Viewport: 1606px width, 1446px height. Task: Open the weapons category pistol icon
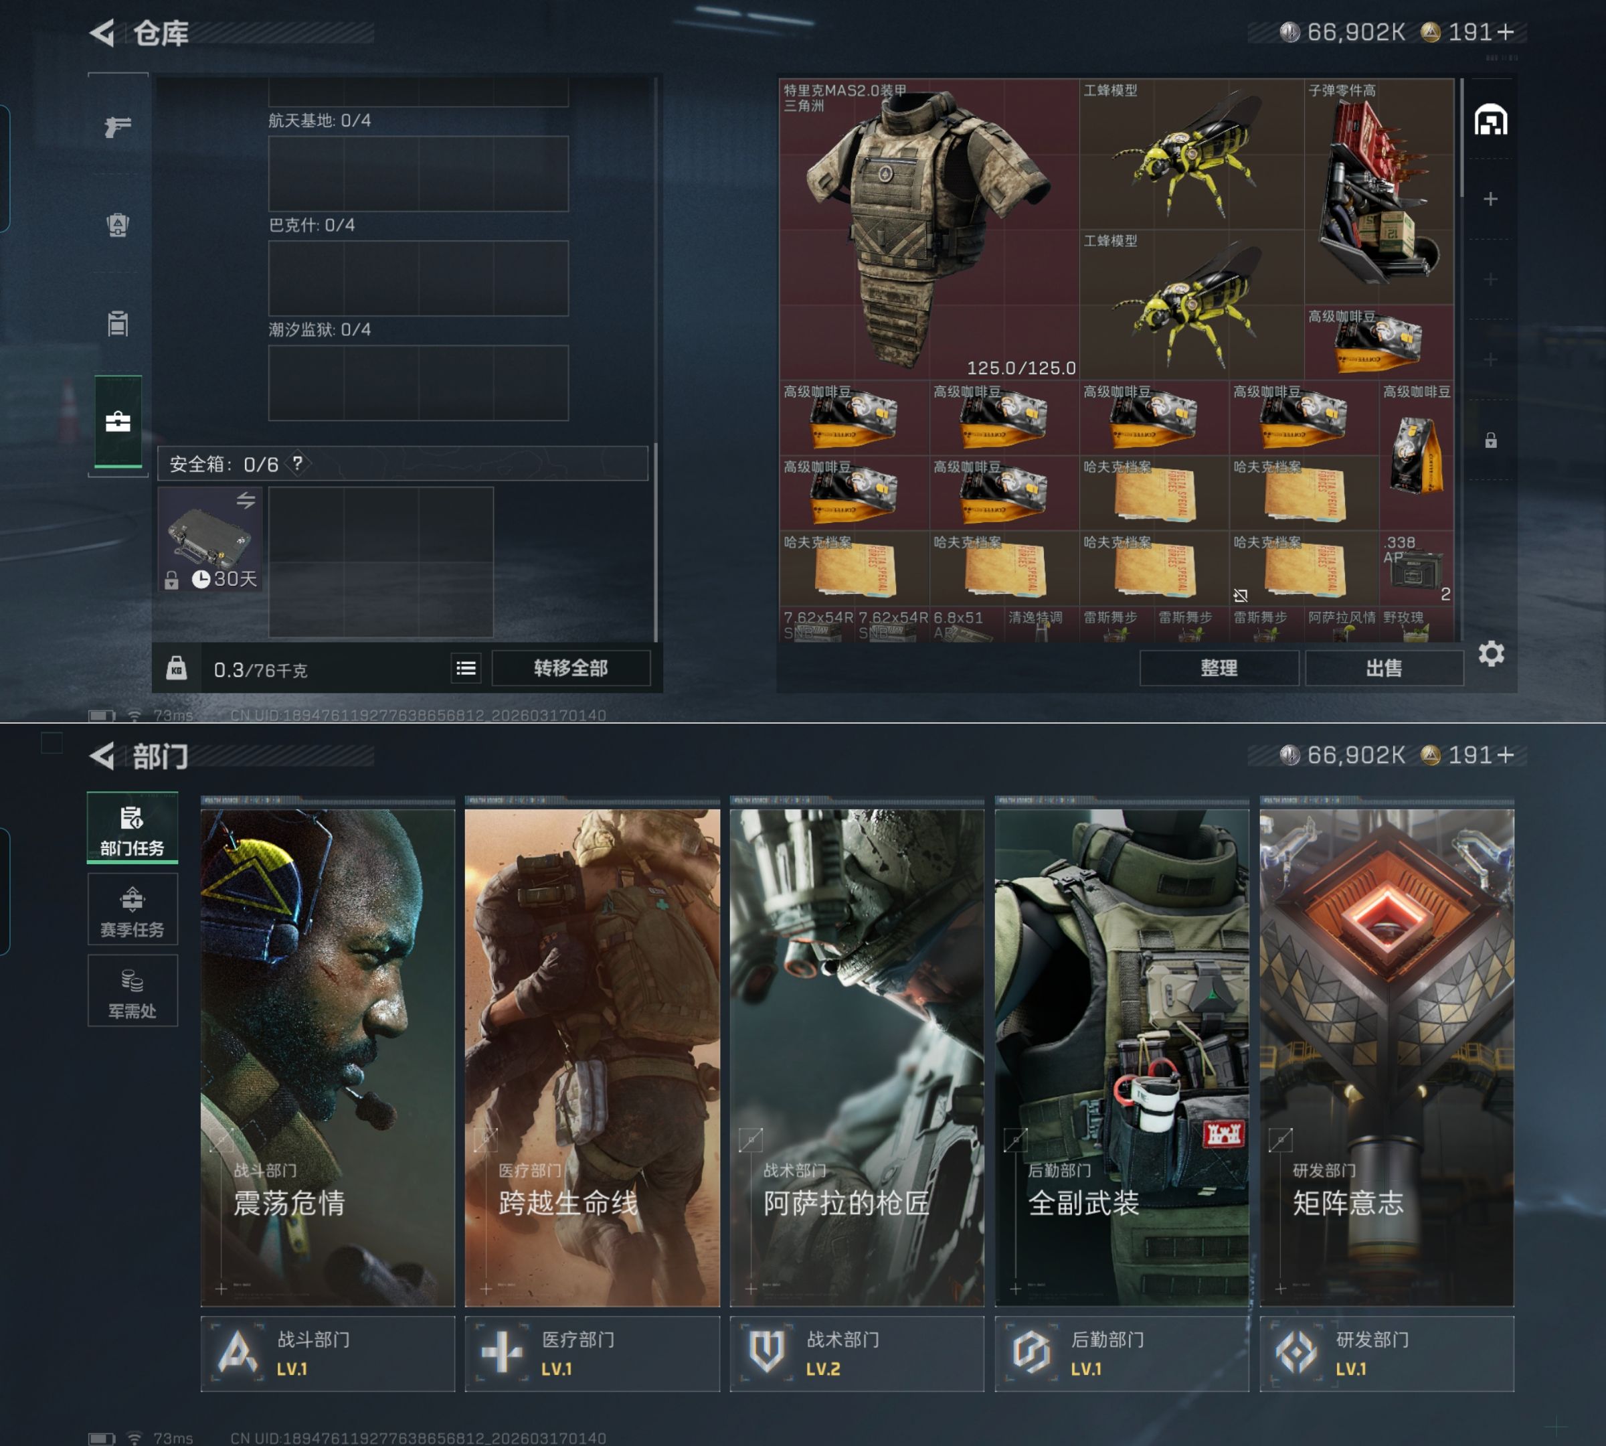[118, 127]
